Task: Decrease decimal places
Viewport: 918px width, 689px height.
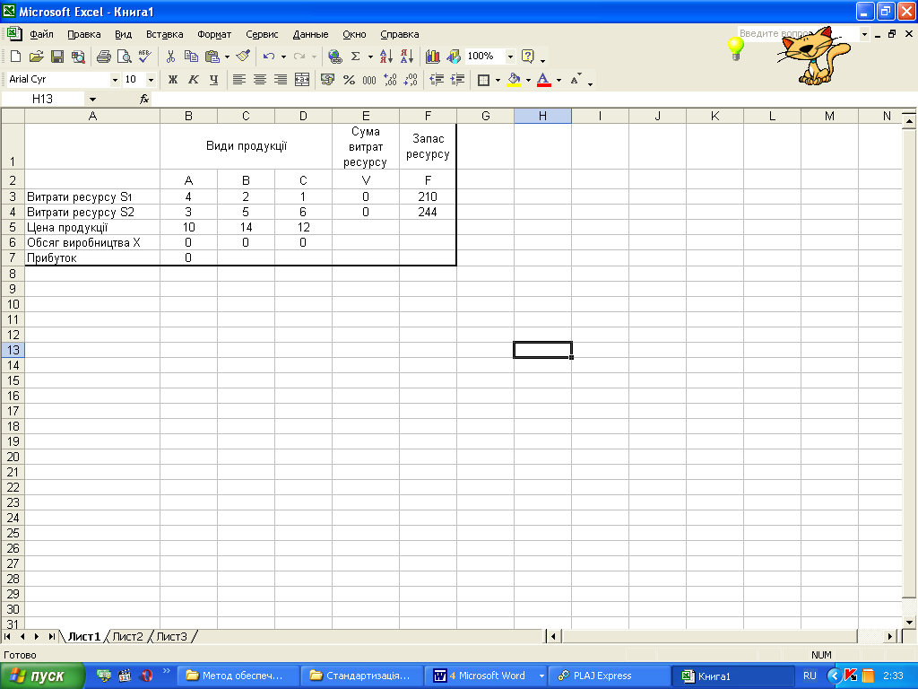Action: pyautogui.click(x=411, y=80)
